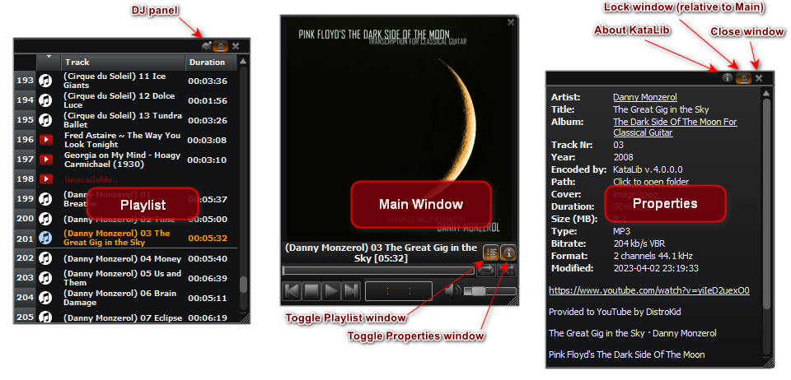Toggle the Playlist window button
Screen dimensions: 791x380
pos(490,253)
